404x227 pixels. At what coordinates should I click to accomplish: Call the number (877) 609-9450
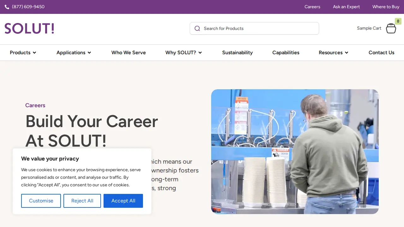click(28, 7)
